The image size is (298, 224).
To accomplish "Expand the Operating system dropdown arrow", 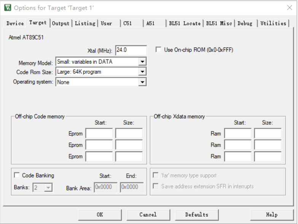I will pyautogui.click(x=142, y=82).
